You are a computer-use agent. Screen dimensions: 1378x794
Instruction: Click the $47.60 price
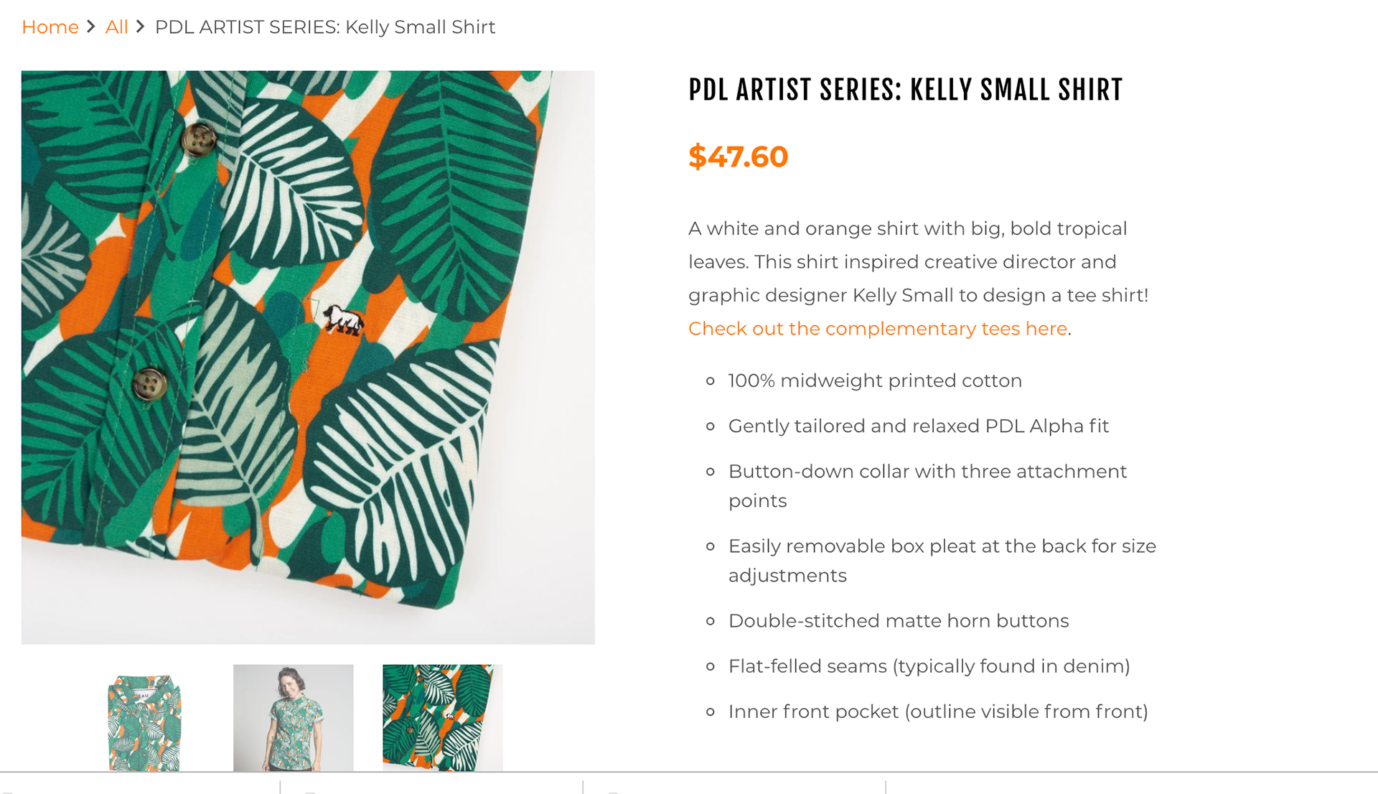click(738, 157)
